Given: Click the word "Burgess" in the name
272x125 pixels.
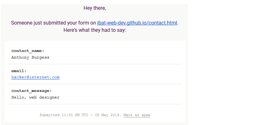Looking at the screenshot, I should pyautogui.click(x=40, y=57).
